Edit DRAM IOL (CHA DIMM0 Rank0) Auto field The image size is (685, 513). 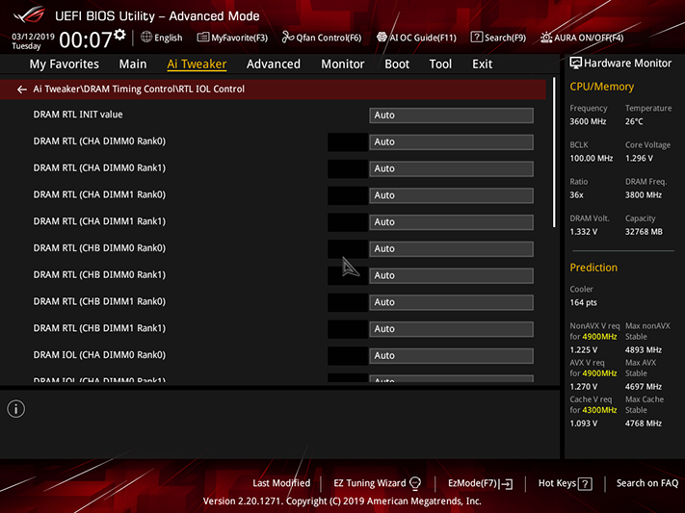[x=451, y=356]
